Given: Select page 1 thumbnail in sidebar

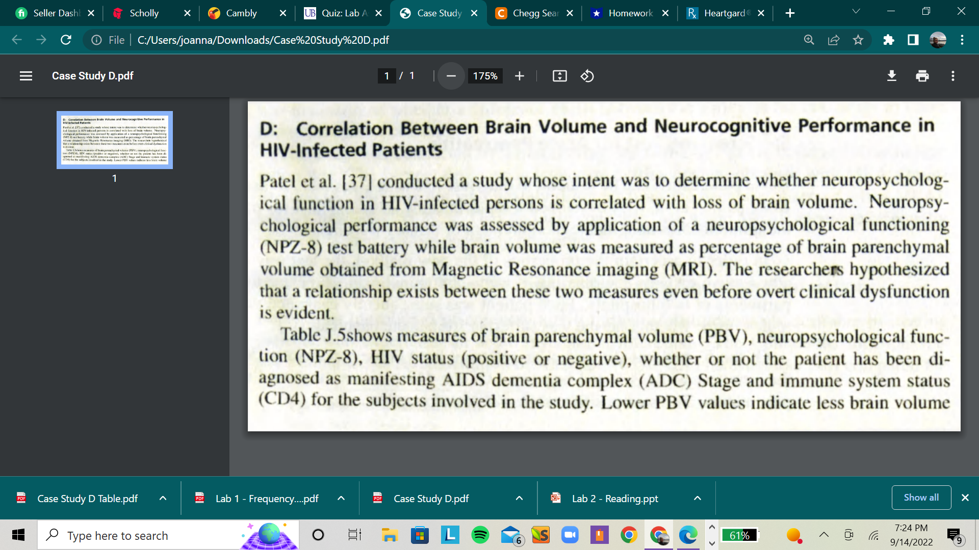Looking at the screenshot, I should (114, 140).
